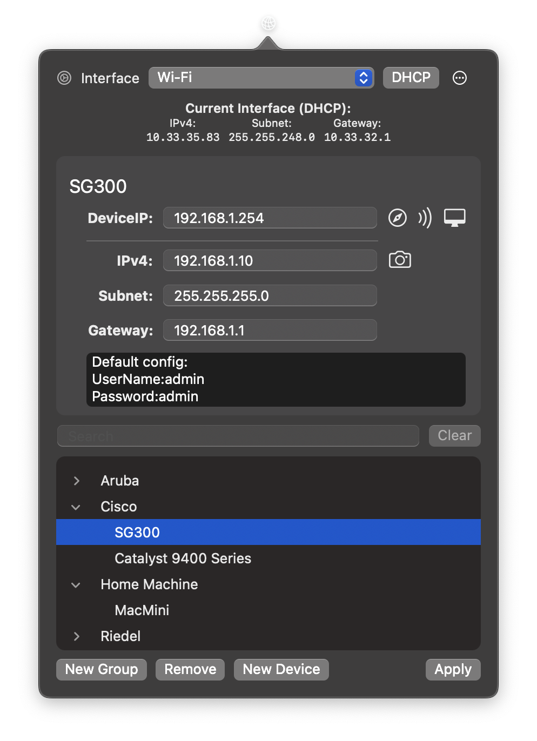The width and height of the screenshot is (537, 741).
Task: Click the globe menu bar icon
Action: pyautogui.click(x=268, y=23)
